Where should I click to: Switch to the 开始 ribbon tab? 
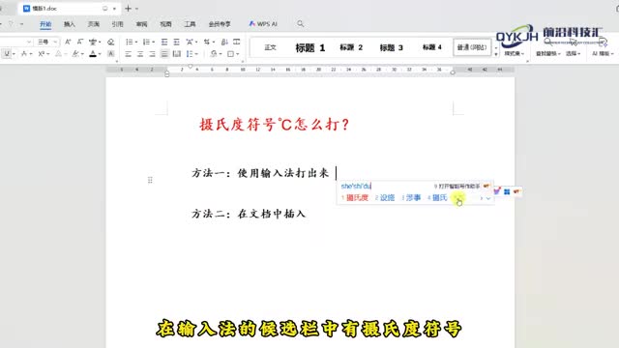pos(45,24)
